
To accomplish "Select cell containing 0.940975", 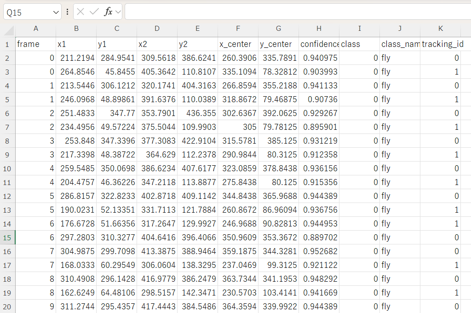I will tap(319, 58).
